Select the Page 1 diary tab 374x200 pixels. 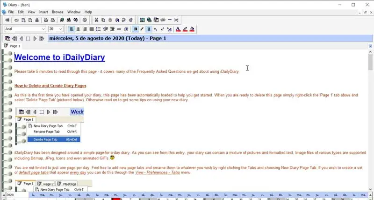click(x=13, y=46)
